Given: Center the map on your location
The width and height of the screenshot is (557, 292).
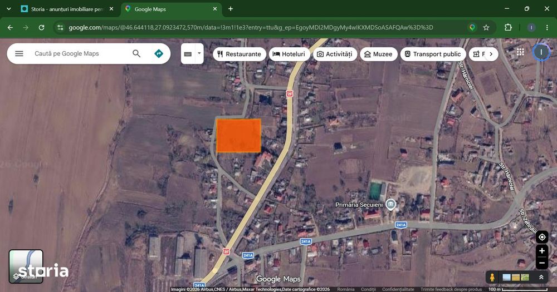Looking at the screenshot, I should pos(542,237).
